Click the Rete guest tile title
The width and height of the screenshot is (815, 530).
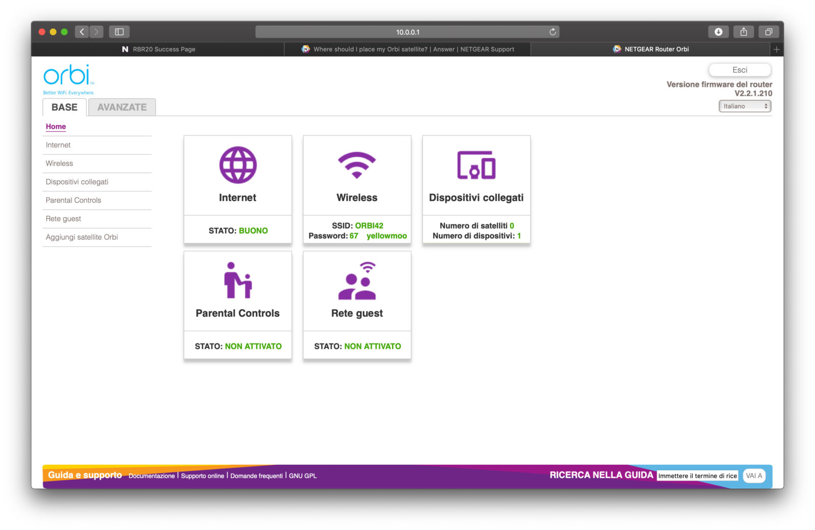pos(357,314)
